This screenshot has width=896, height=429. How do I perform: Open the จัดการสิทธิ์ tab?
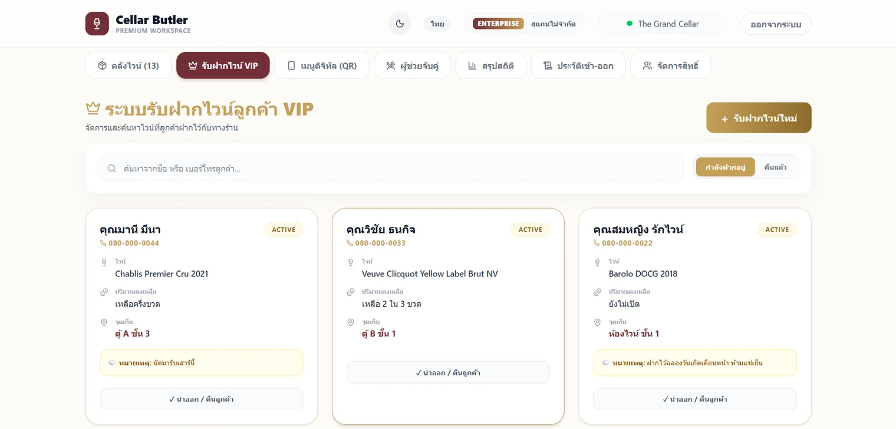(x=670, y=65)
